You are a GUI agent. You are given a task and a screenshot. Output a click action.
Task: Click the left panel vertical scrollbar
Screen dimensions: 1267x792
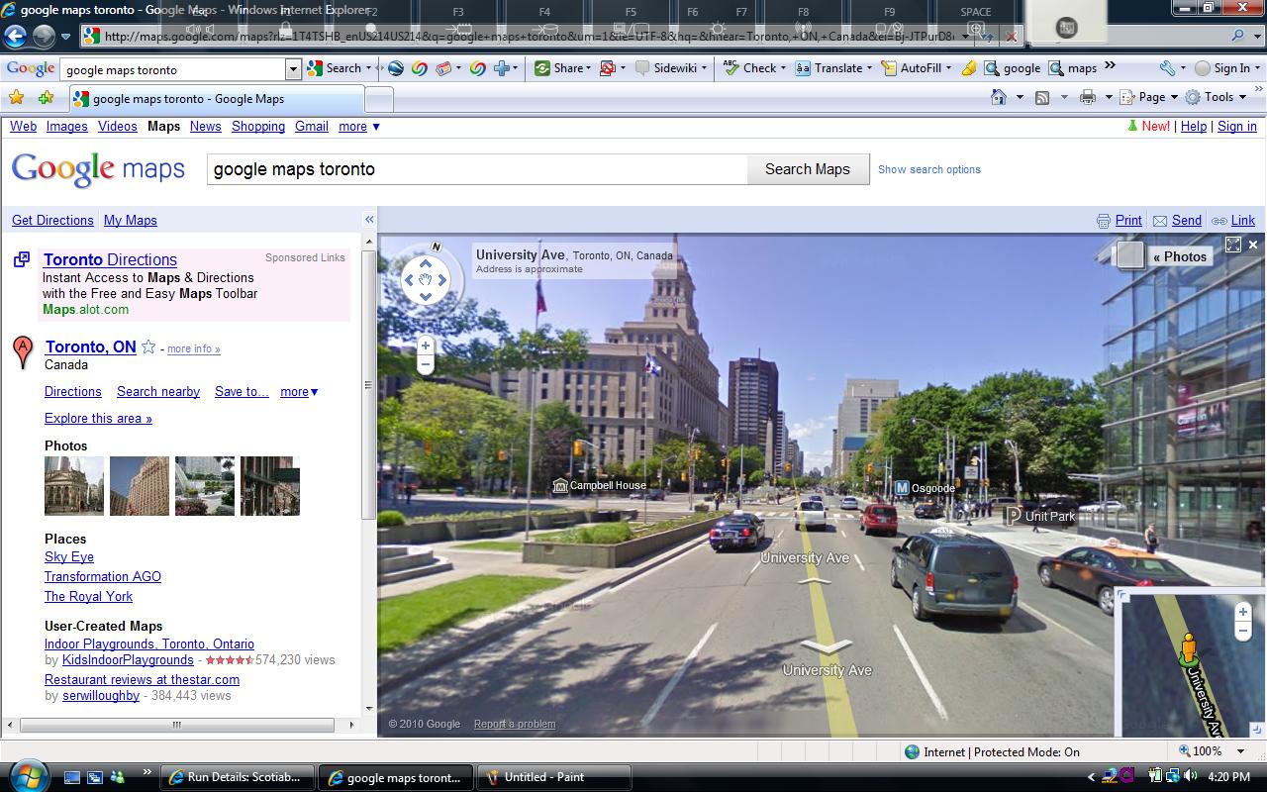click(x=369, y=386)
